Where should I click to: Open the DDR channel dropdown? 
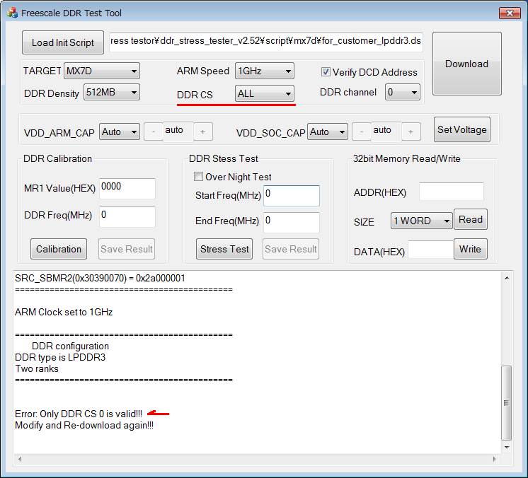tap(403, 92)
